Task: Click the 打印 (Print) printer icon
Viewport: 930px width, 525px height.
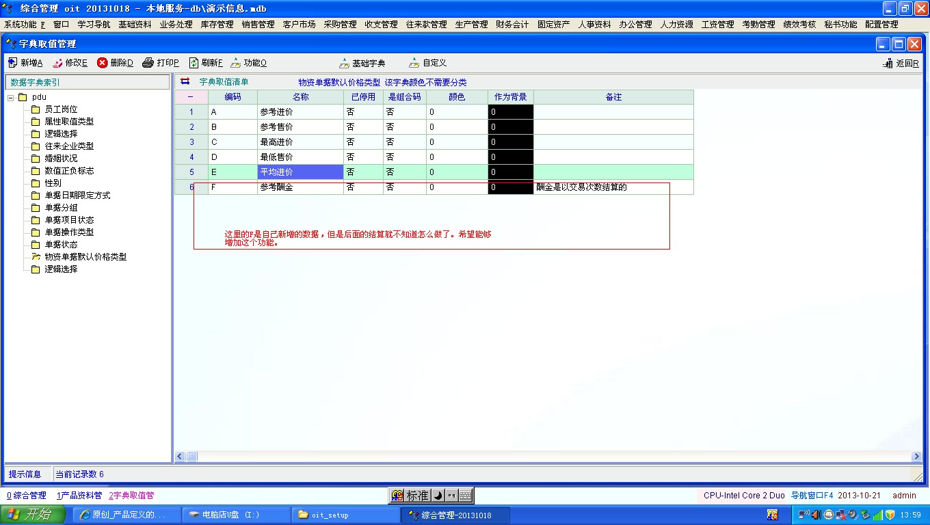Action: [148, 63]
